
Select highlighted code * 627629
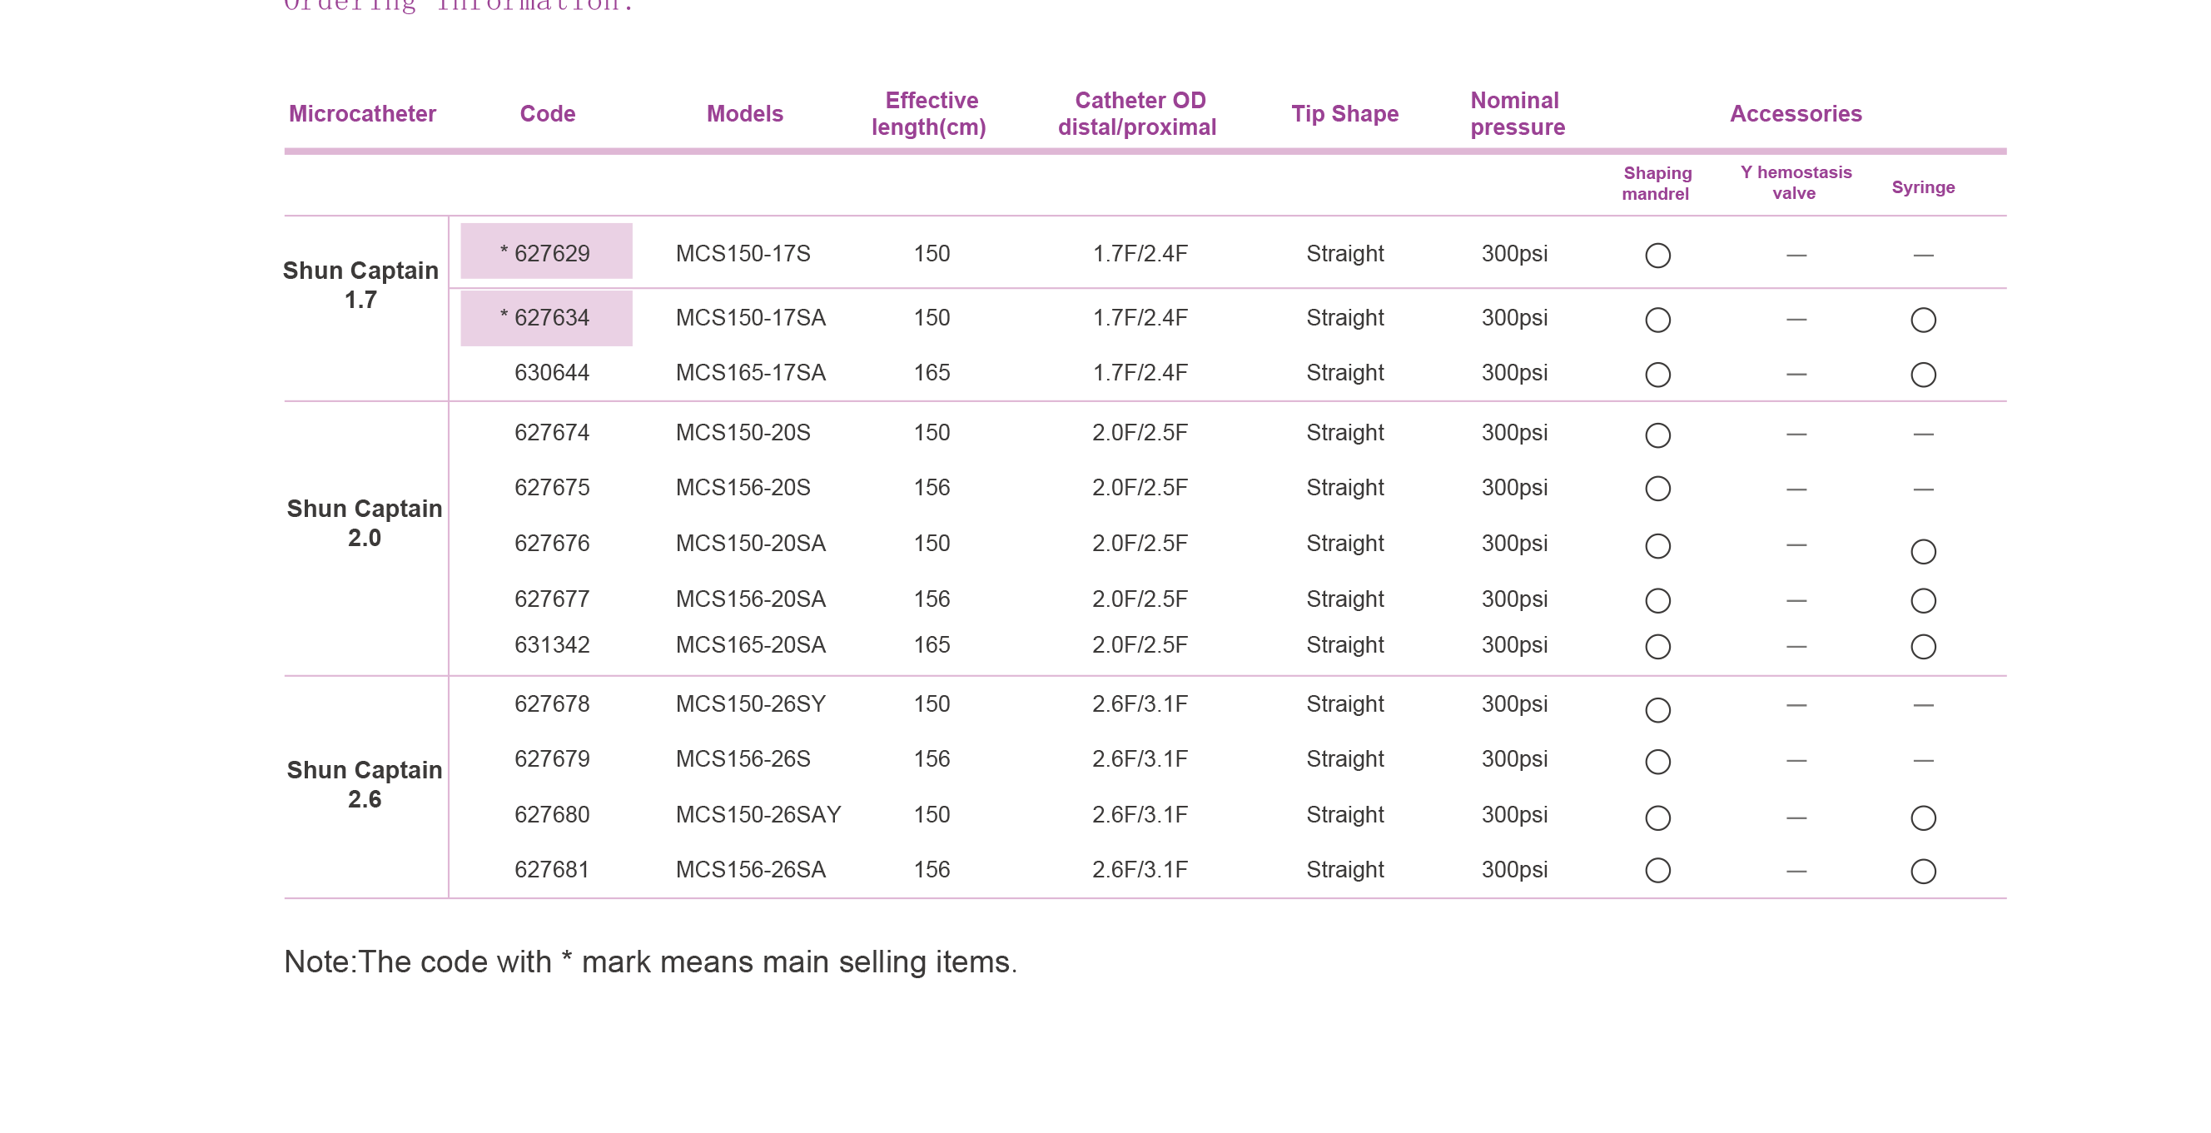546,251
